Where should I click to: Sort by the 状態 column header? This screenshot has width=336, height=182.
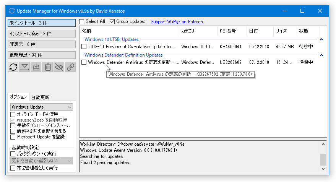(x=308, y=31)
